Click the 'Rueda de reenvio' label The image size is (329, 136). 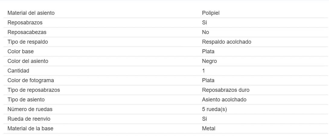click(x=30, y=119)
